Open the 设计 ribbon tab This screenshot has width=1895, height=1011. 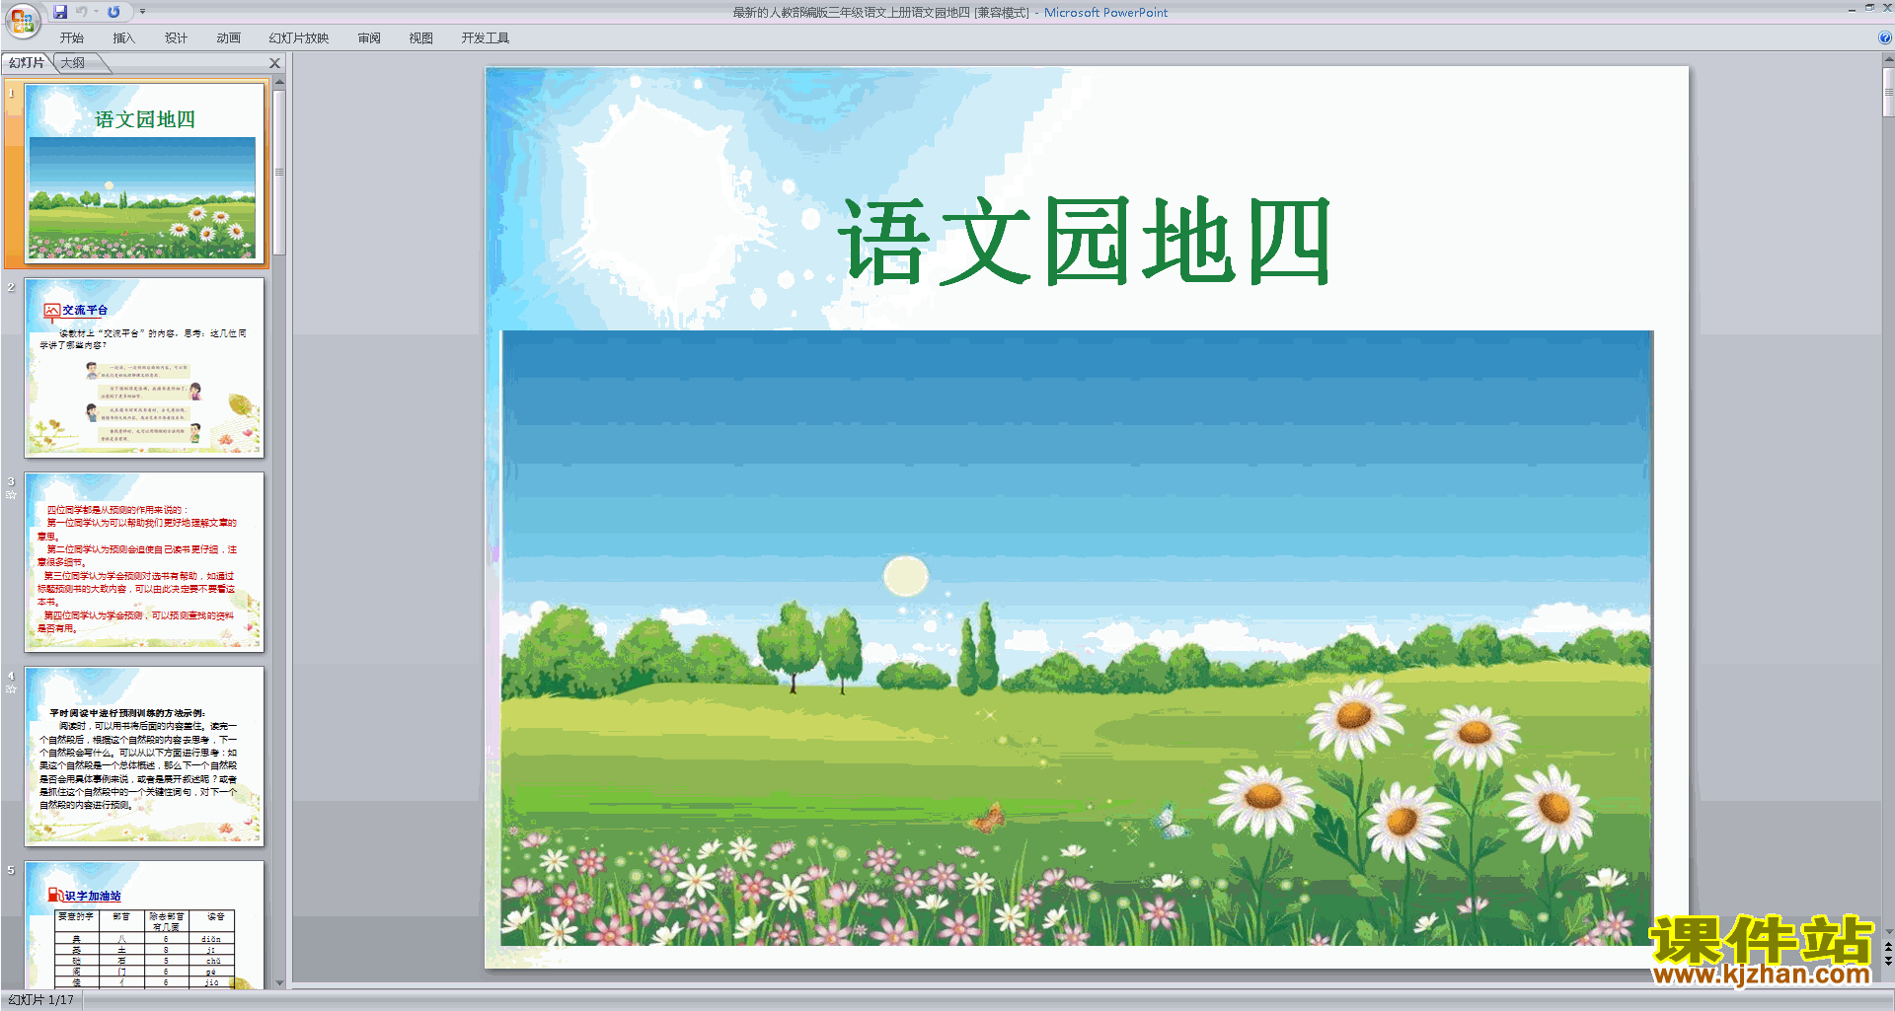point(176,38)
